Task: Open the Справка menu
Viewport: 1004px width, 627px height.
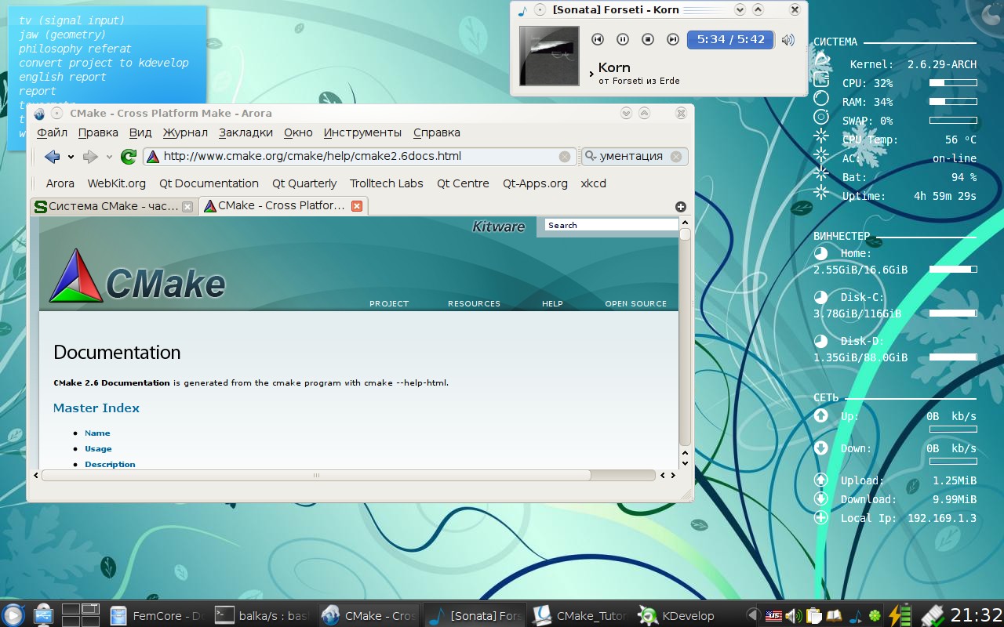Action: point(436,132)
